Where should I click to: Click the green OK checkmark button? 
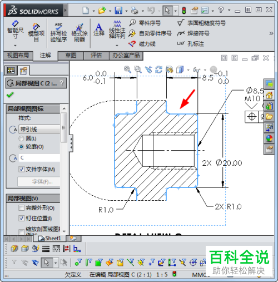coord(10,95)
